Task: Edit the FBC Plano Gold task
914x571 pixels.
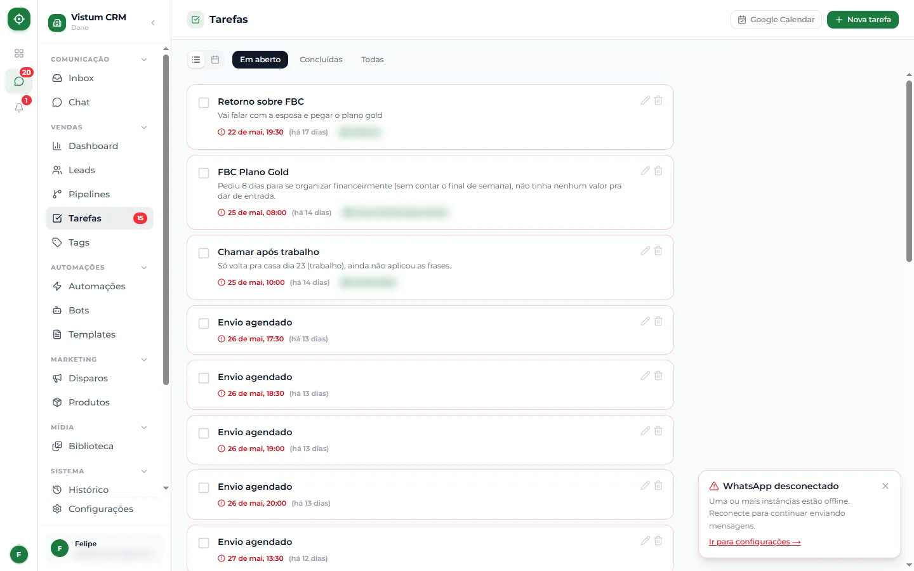Action: [x=646, y=171]
